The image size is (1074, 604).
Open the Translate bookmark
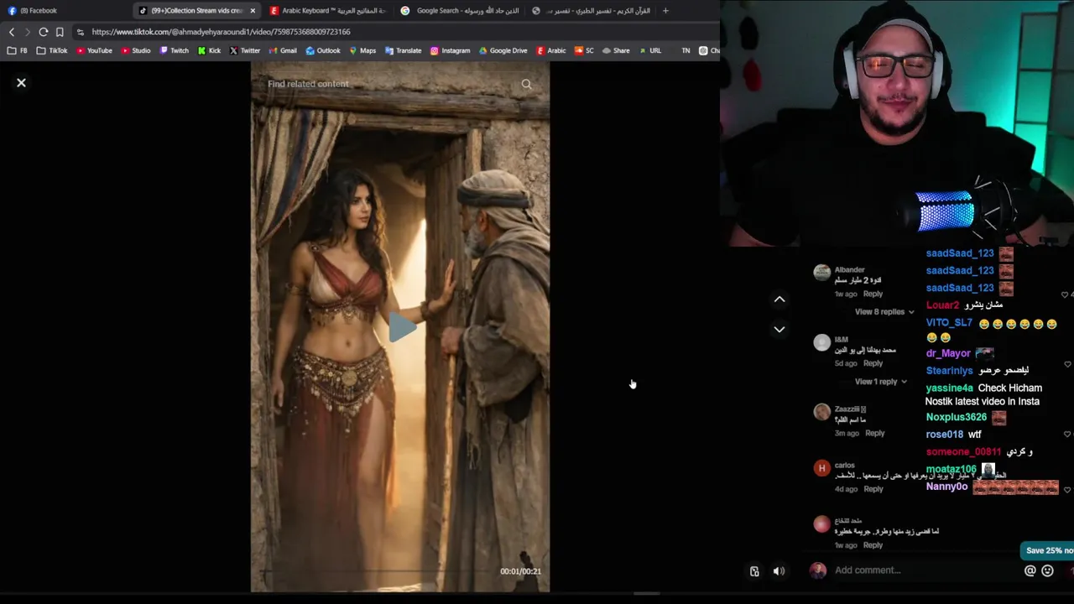(403, 50)
